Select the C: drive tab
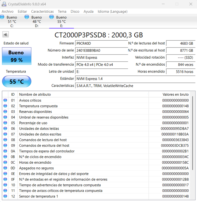The height and width of the screenshot is (202, 197). pyautogui.click(x=12, y=21)
